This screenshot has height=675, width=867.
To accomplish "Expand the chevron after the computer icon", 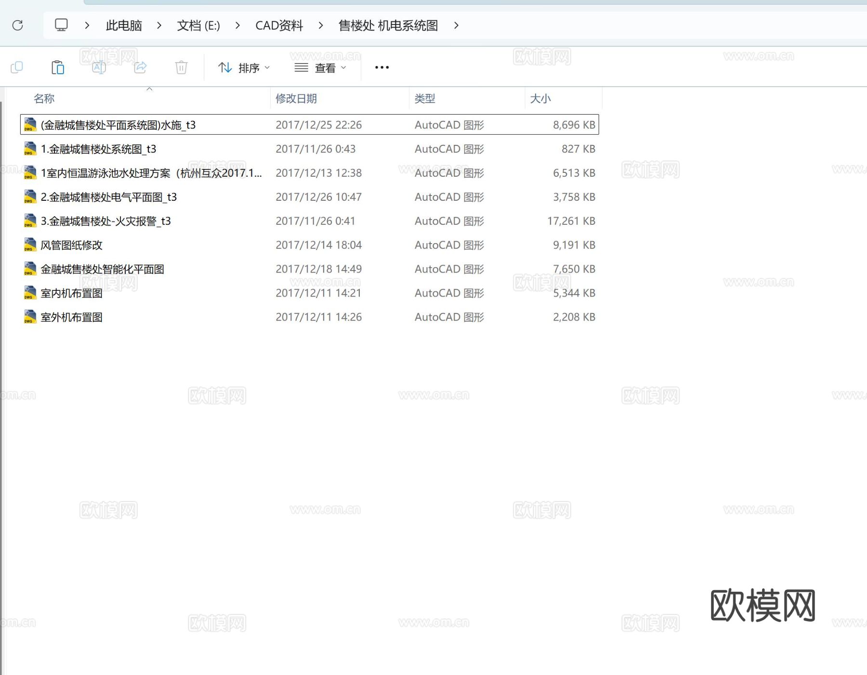I will click(x=87, y=25).
